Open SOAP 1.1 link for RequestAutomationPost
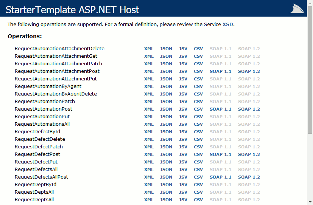This screenshot has width=313, height=205. click(220, 109)
